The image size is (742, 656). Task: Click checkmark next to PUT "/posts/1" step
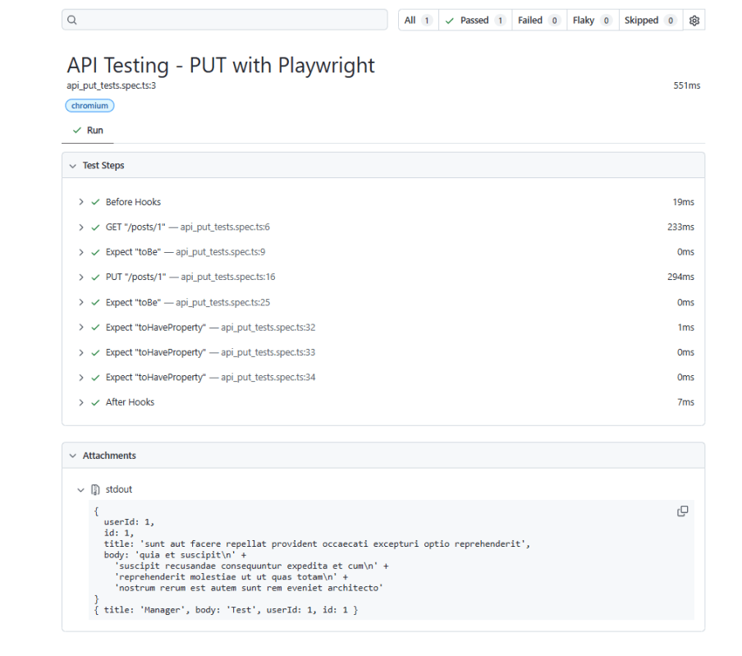[x=96, y=277]
